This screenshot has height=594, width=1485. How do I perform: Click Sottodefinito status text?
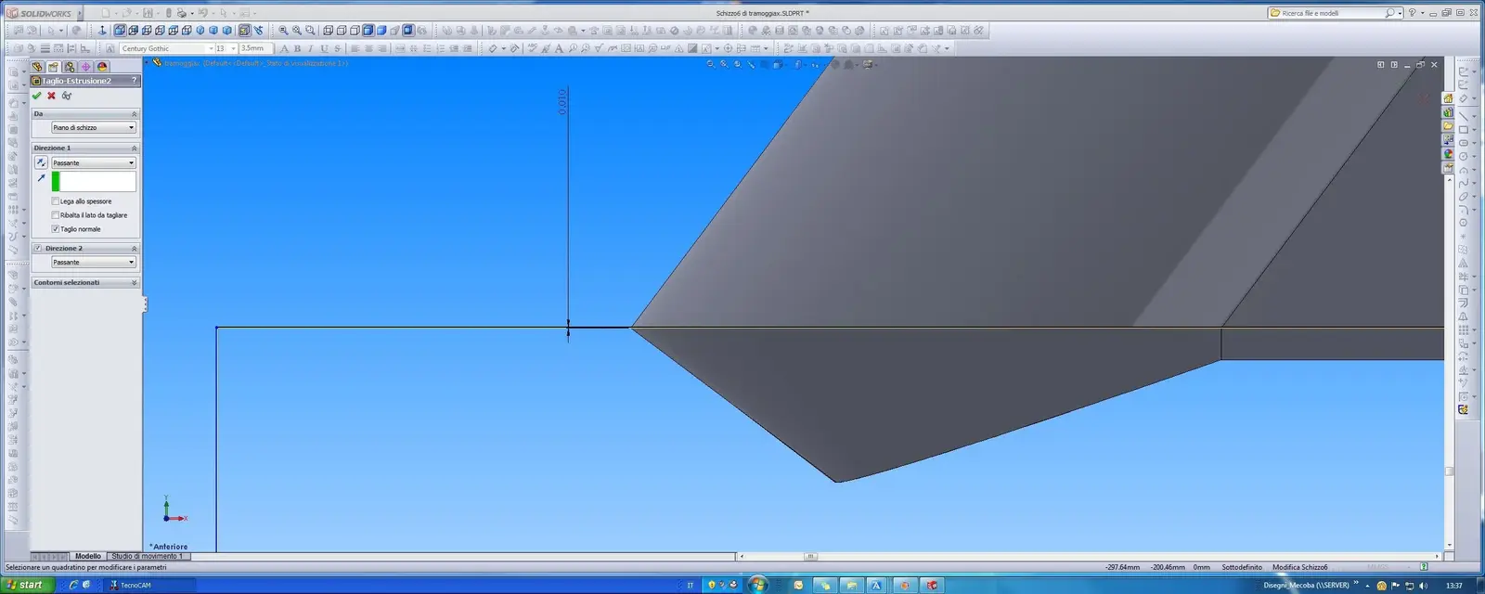click(x=1241, y=567)
